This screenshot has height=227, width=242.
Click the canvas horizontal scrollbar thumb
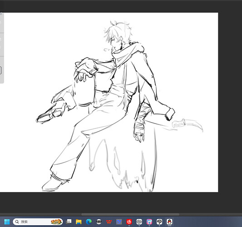point(130,214)
